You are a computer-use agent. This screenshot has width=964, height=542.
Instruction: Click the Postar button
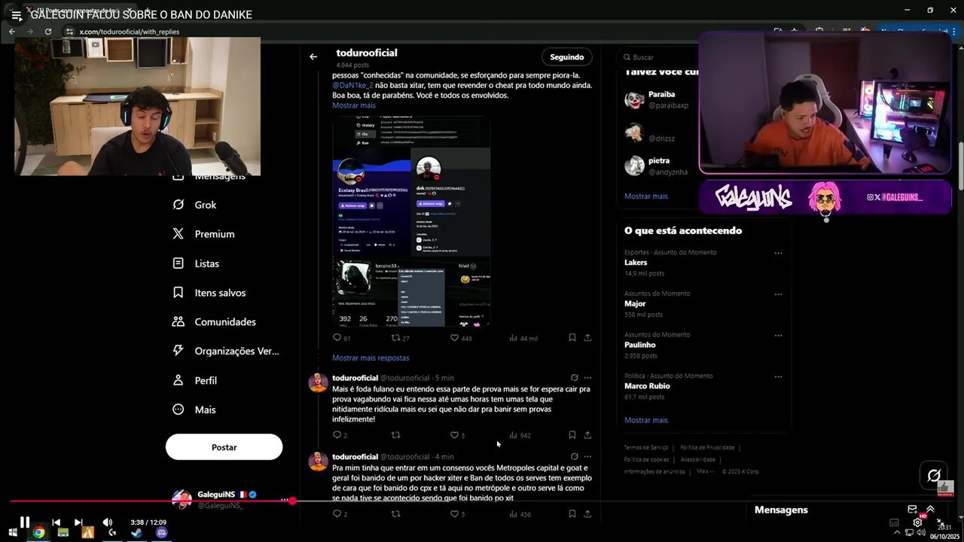(224, 447)
